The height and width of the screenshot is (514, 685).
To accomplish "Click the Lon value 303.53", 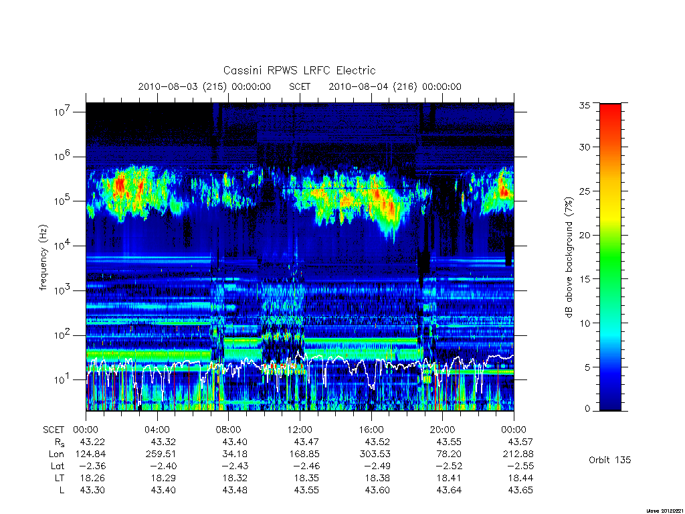I will 375,454.
